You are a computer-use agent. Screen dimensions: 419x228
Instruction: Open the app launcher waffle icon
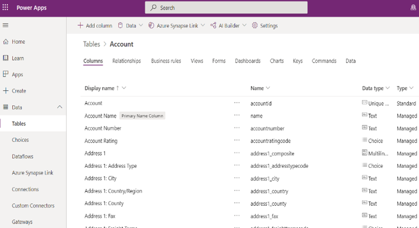coord(6,8)
